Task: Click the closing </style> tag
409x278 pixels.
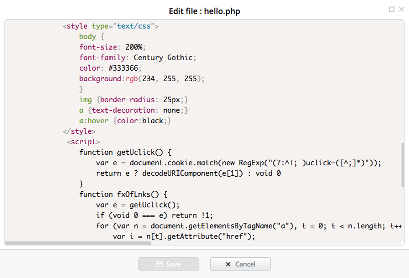Action: click(79, 131)
